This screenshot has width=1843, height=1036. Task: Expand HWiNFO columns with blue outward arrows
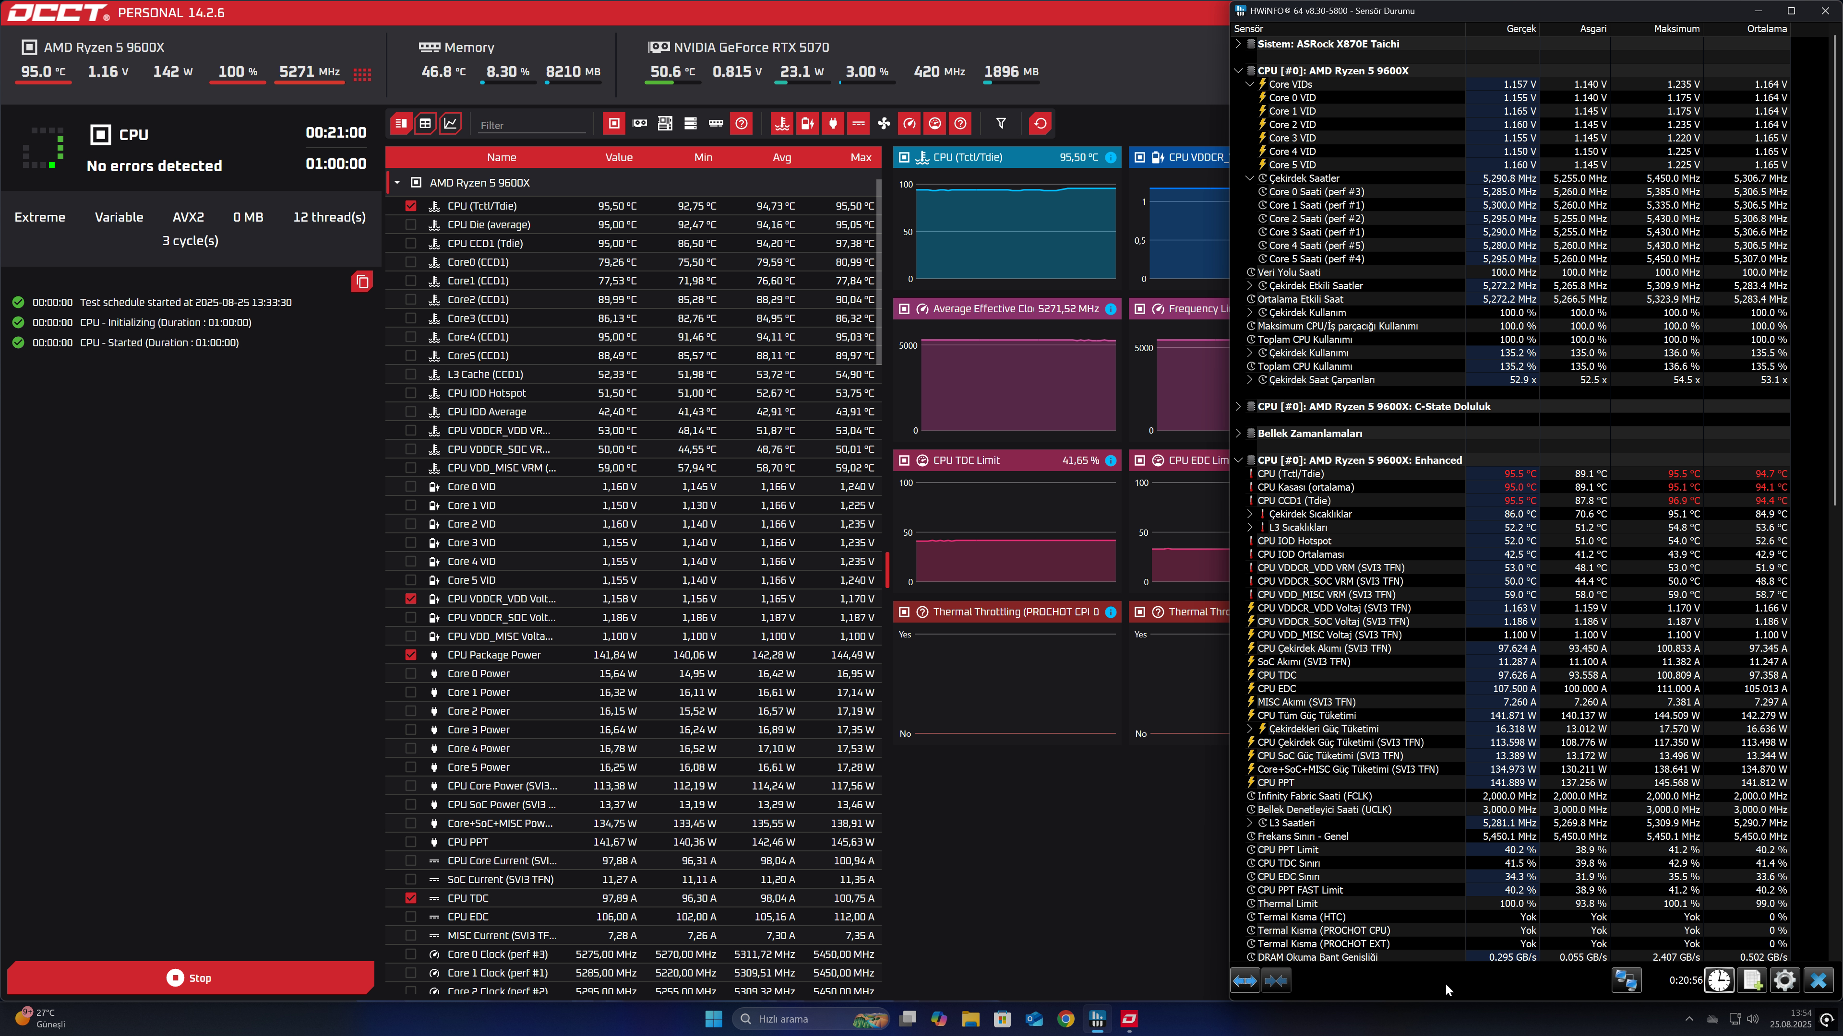pos(1245,980)
